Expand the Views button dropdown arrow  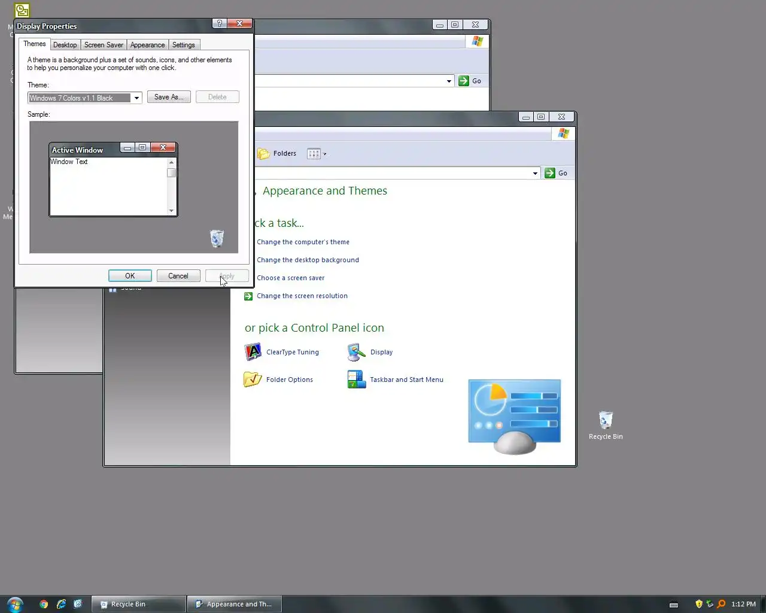tap(325, 154)
